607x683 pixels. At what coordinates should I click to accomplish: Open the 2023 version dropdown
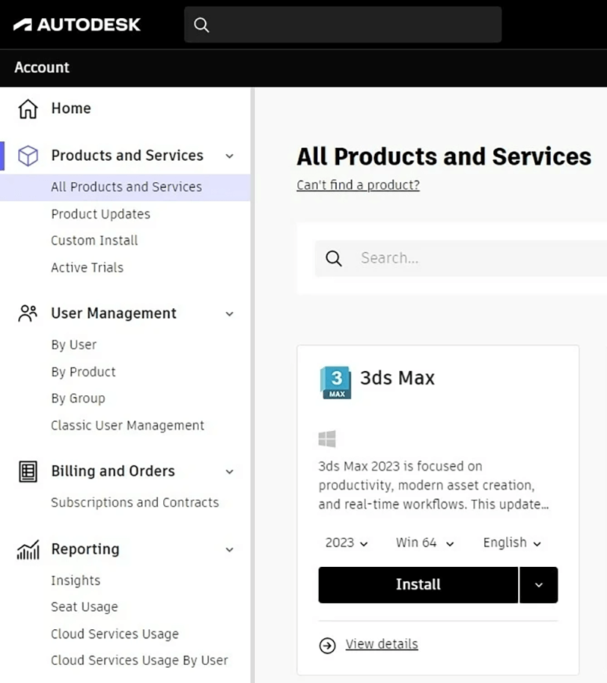point(347,543)
